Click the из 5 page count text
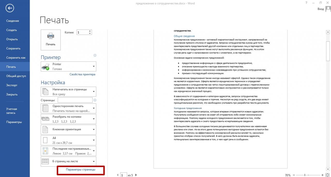331x177 pixels. (x=130, y=175)
